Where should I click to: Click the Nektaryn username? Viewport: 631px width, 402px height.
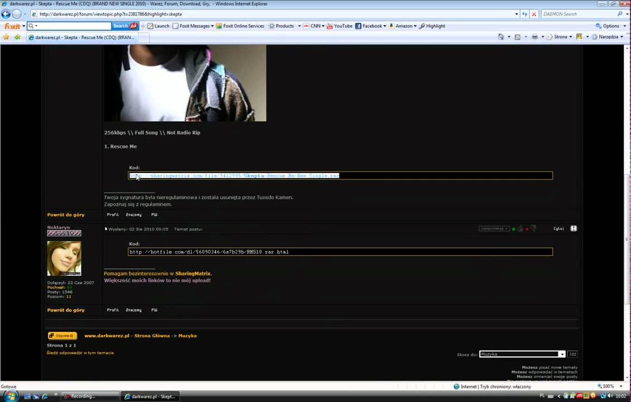point(58,227)
